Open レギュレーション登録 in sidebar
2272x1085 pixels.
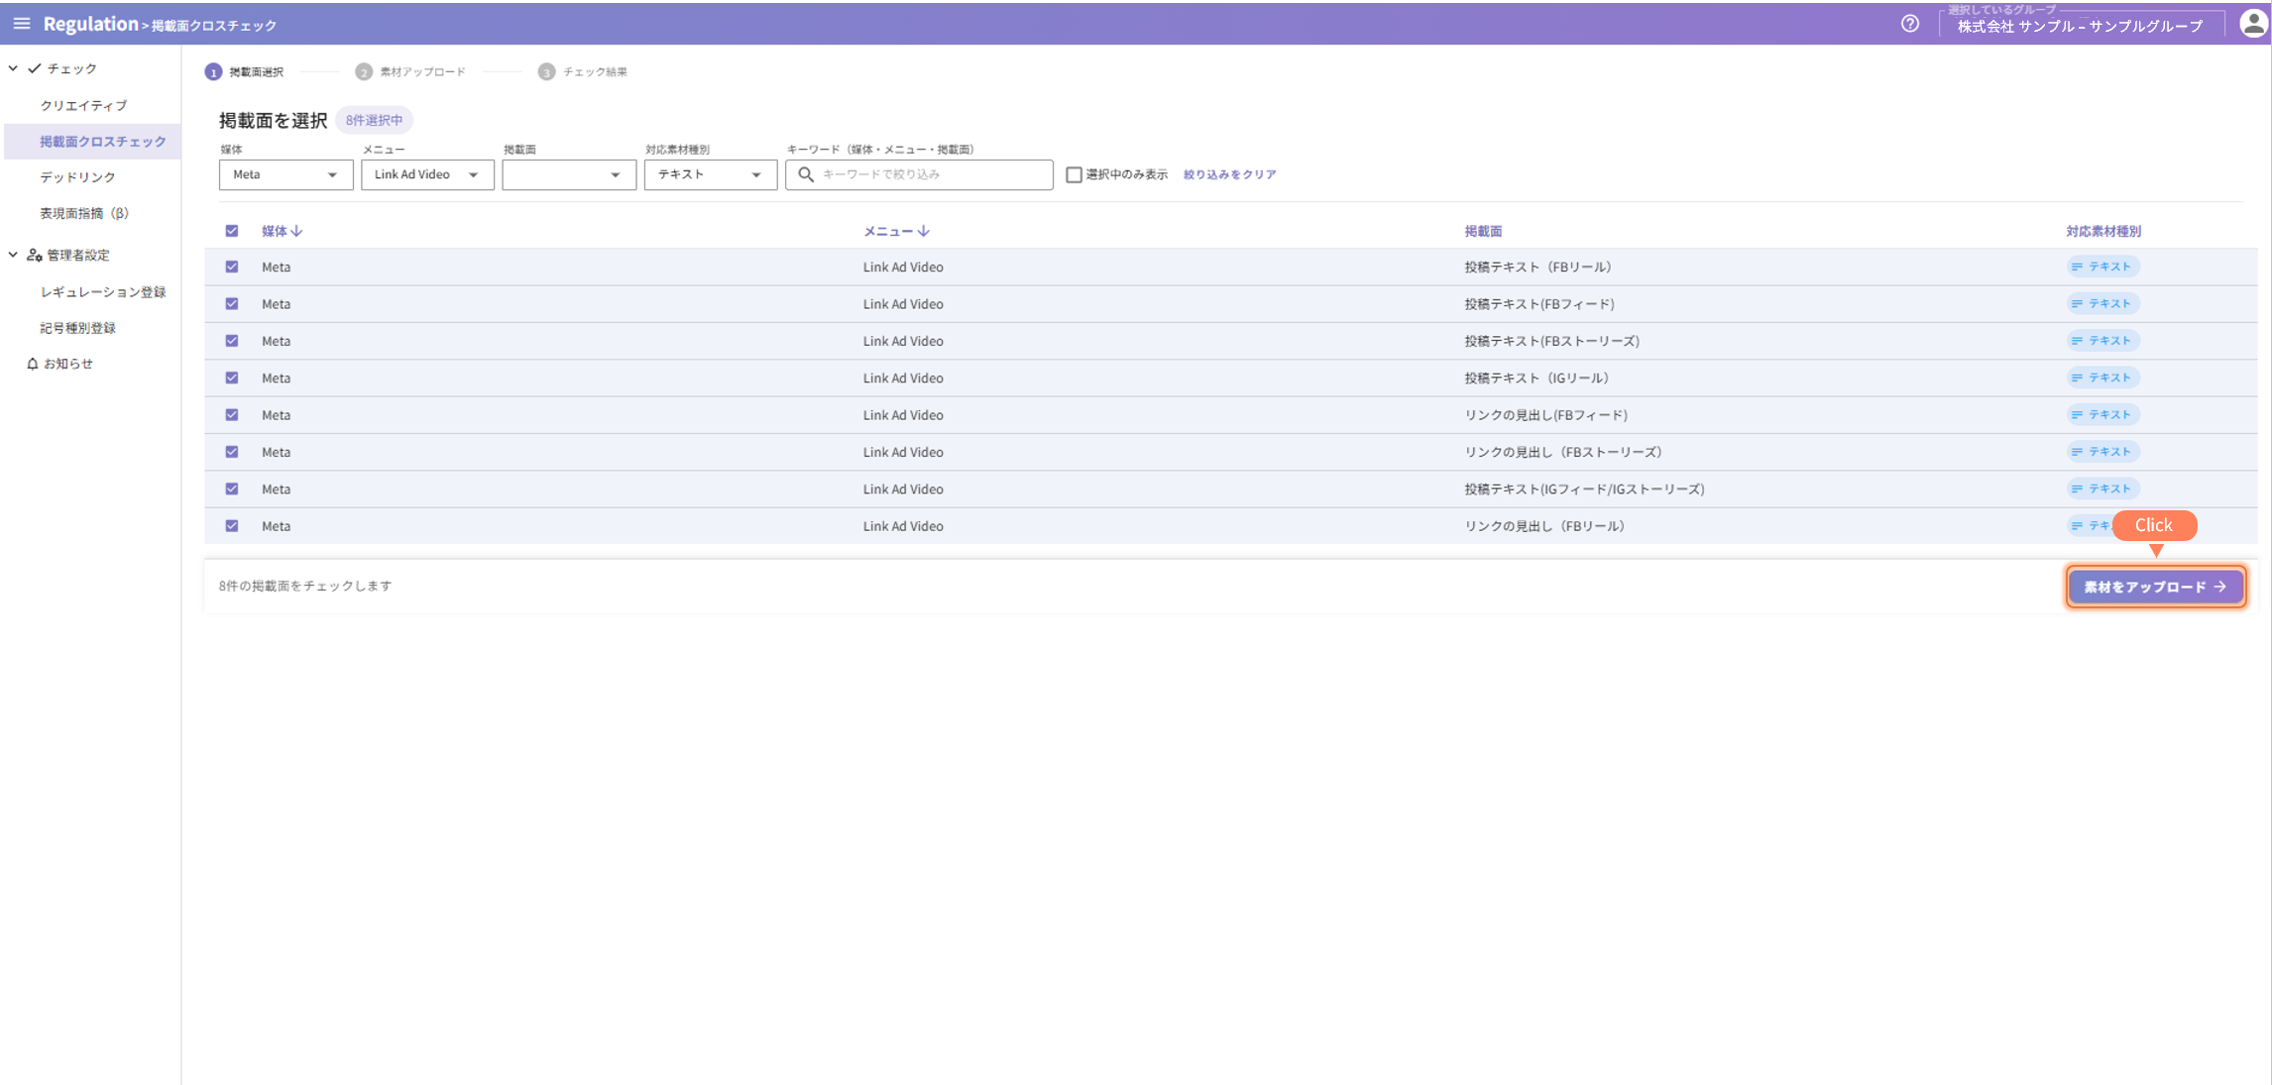pyautogui.click(x=103, y=292)
